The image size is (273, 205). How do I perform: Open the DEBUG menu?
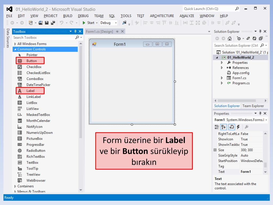tap(83, 16)
